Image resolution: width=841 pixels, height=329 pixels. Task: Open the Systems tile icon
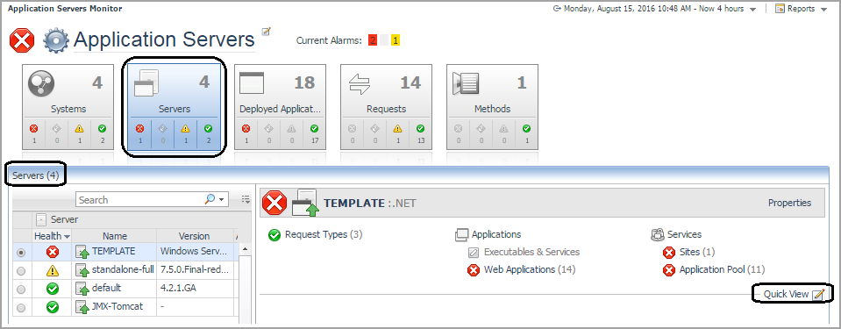pos(39,83)
